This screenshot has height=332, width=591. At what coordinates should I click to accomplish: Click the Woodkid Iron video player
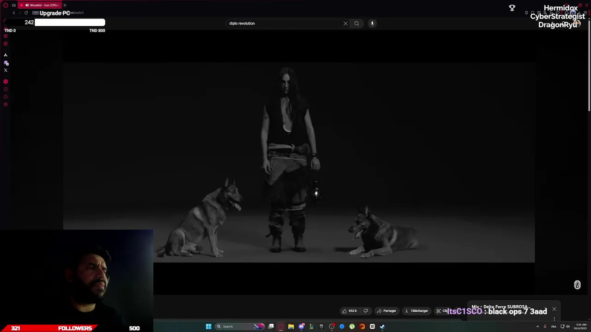(x=299, y=162)
